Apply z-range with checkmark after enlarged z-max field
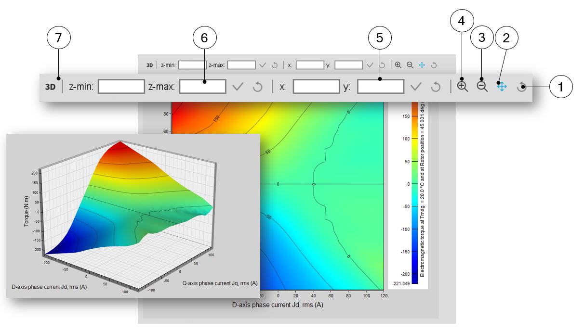Viewport: 584px width, 332px height. [238, 87]
